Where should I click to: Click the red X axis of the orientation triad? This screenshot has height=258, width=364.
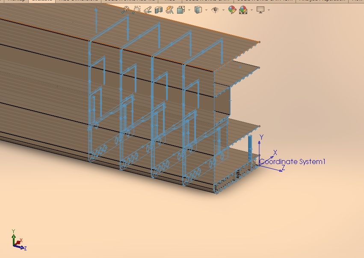coord(18,242)
